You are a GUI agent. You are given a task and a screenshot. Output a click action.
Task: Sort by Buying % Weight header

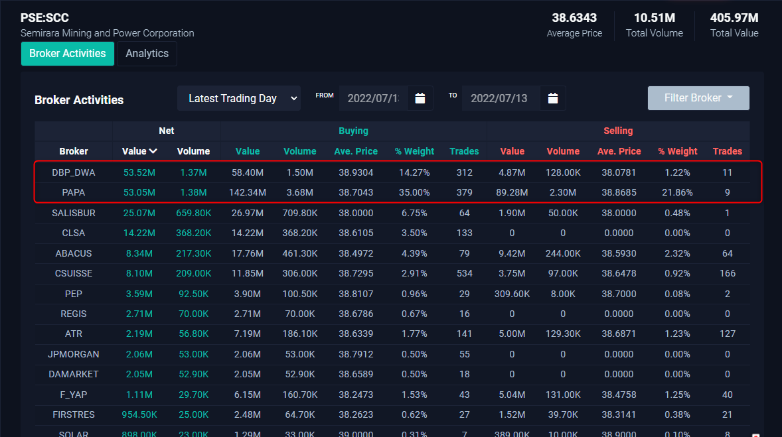414,151
